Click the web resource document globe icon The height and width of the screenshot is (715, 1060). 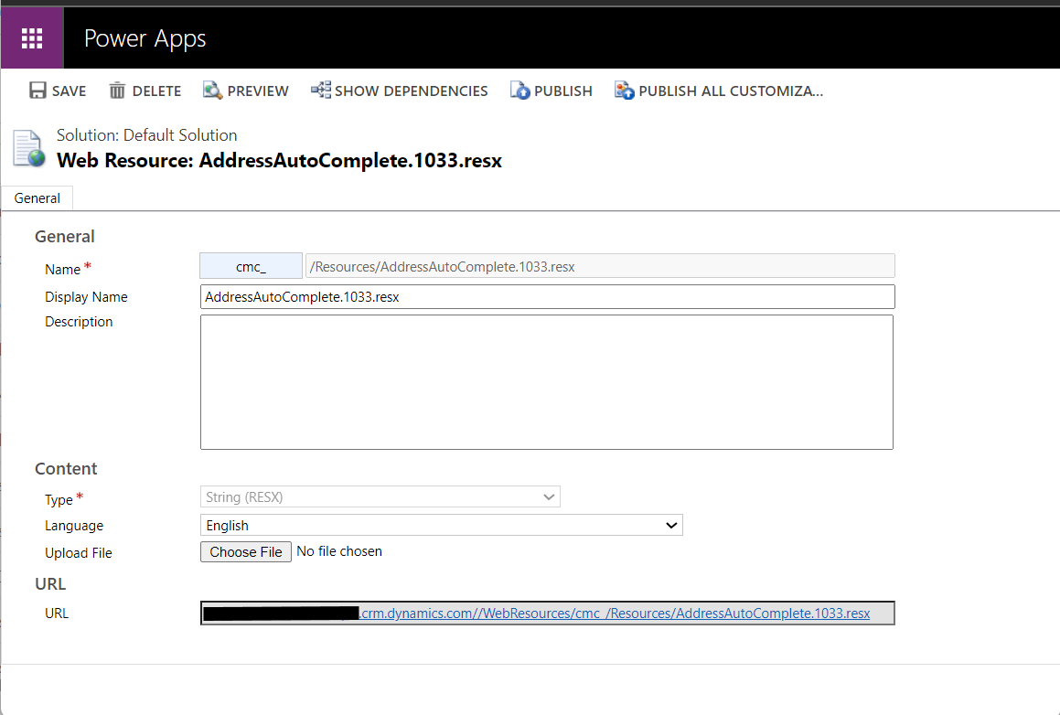pos(29,148)
